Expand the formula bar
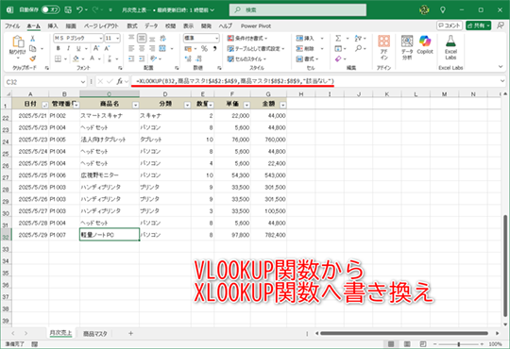The height and width of the screenshot is (349, 510). [502, 81]
